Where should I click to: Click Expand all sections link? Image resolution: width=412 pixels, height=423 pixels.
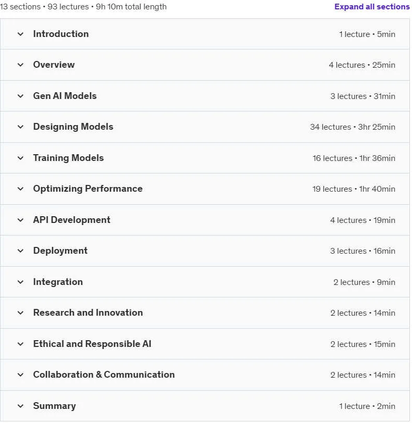[x=372, y=7]
